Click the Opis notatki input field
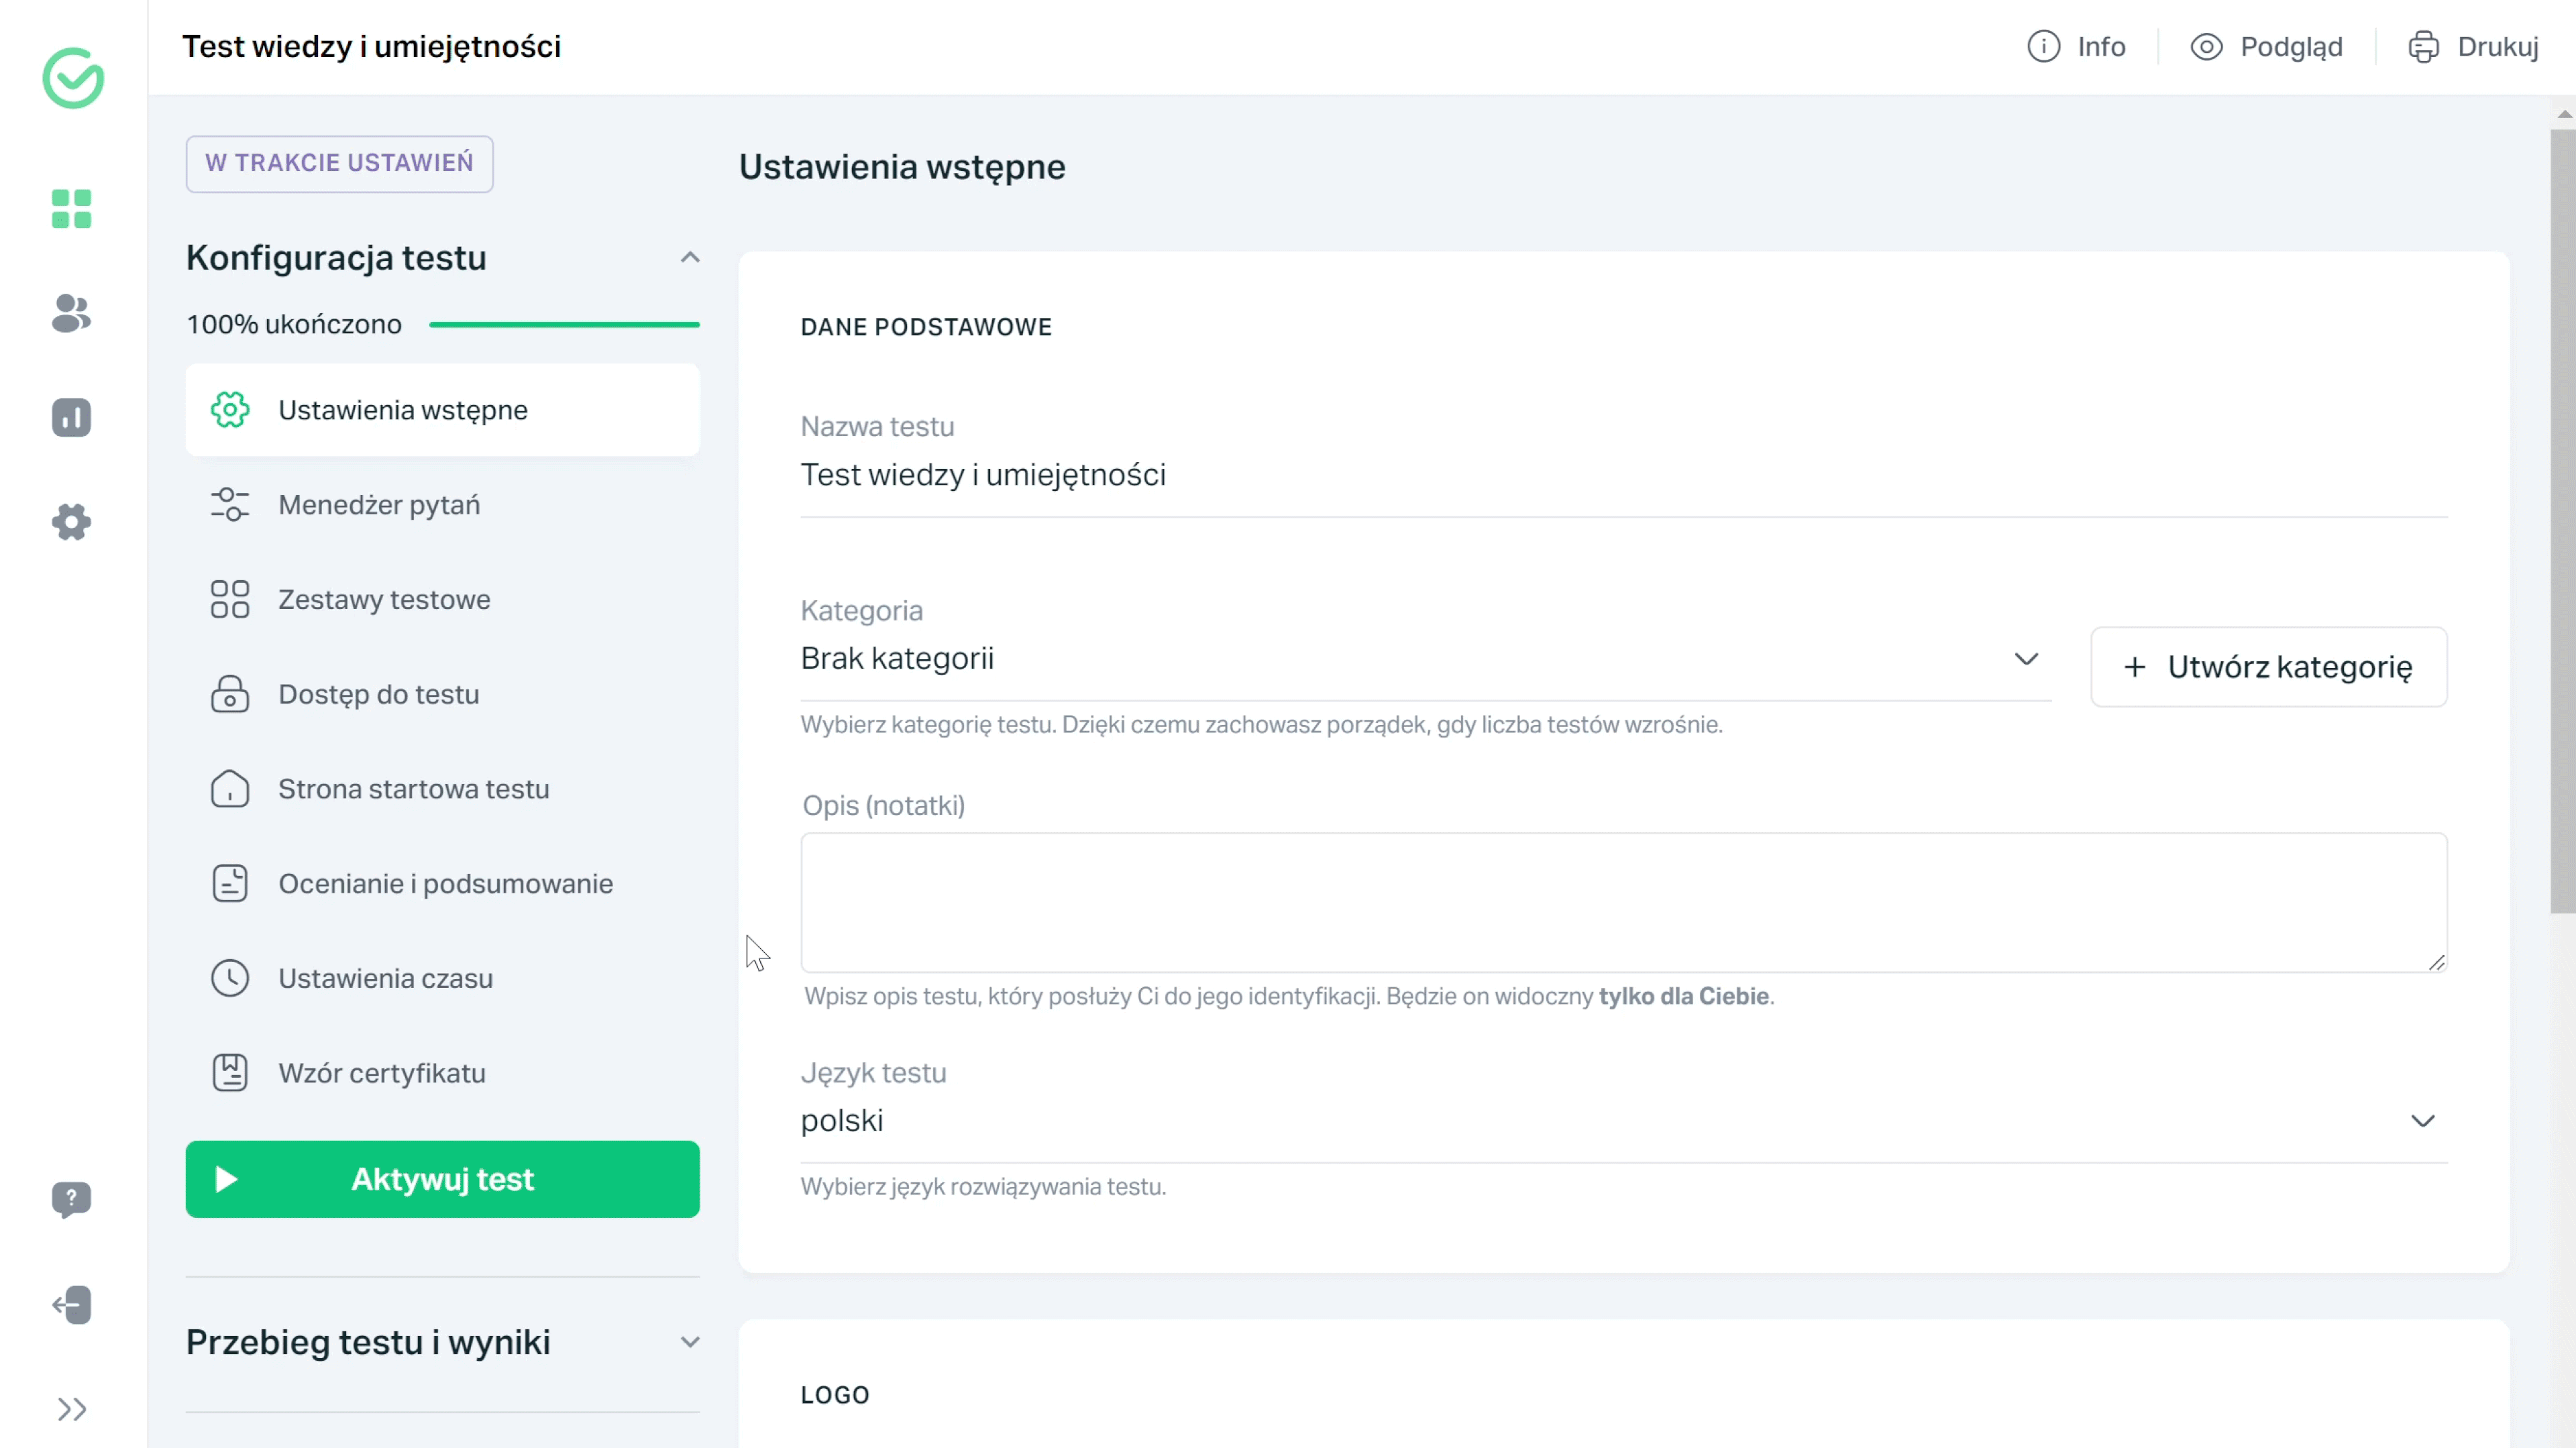Image resolution: width=2576 pixels, height=1448 pixels. [x=1624, y=901]
